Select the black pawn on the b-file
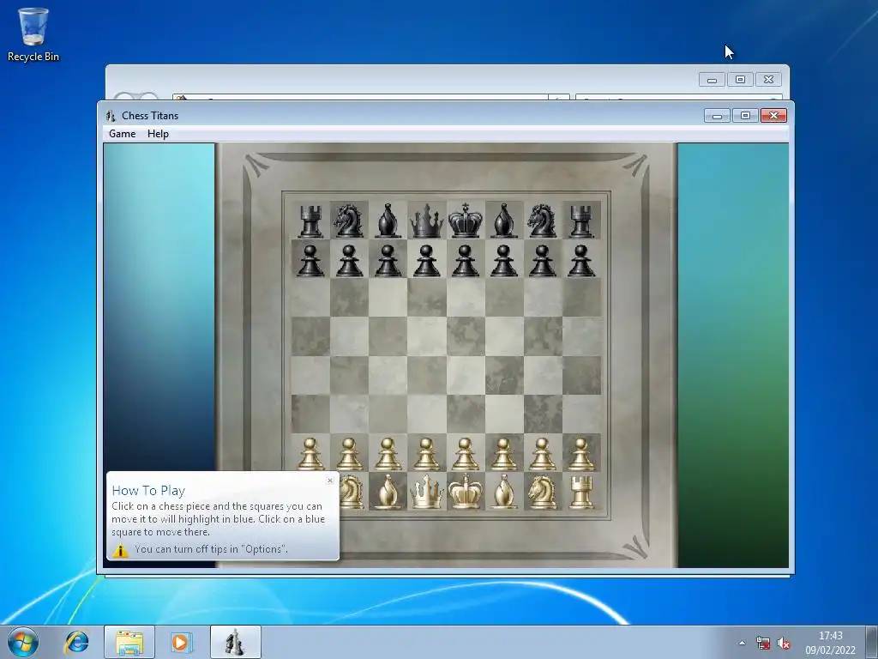This screenshot has width=878, height=659. (x=349, y=260)
